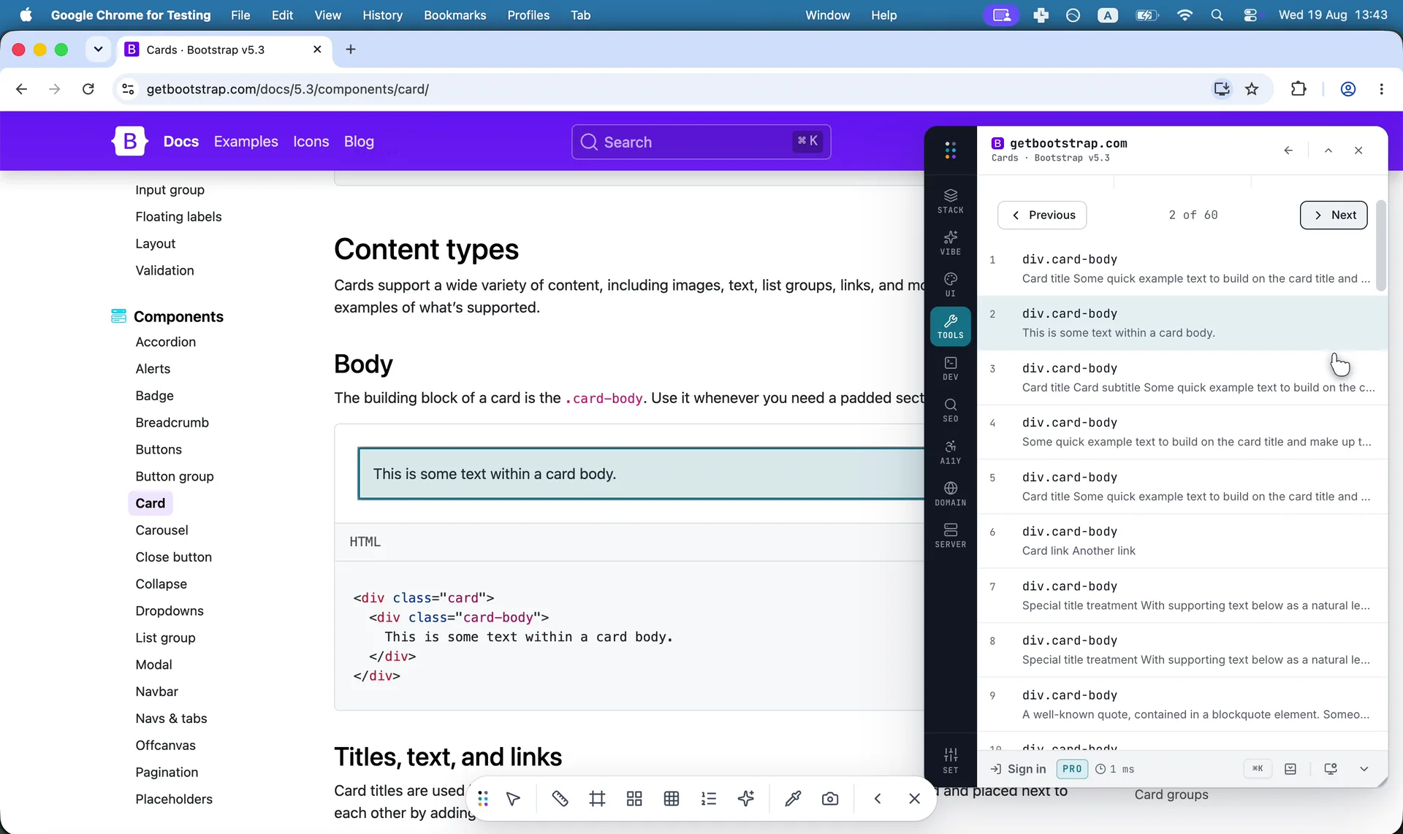Select row 4 starting "Some quick example text"

pos(1182,432)
